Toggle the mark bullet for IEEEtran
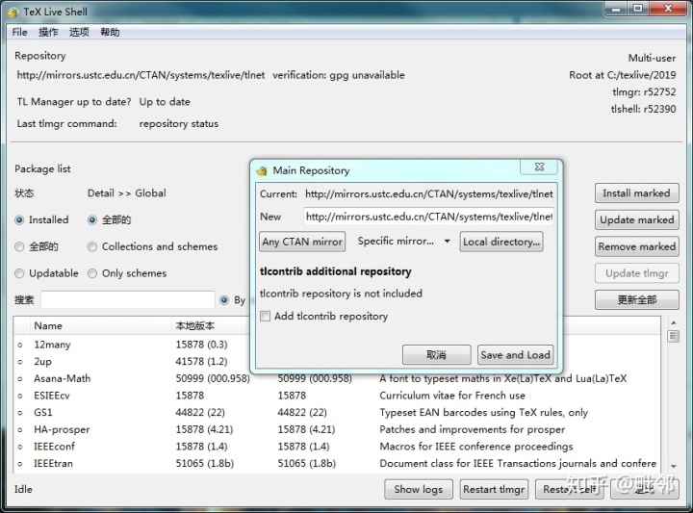The height and width of the screenshot is (513, 693). 20,464
